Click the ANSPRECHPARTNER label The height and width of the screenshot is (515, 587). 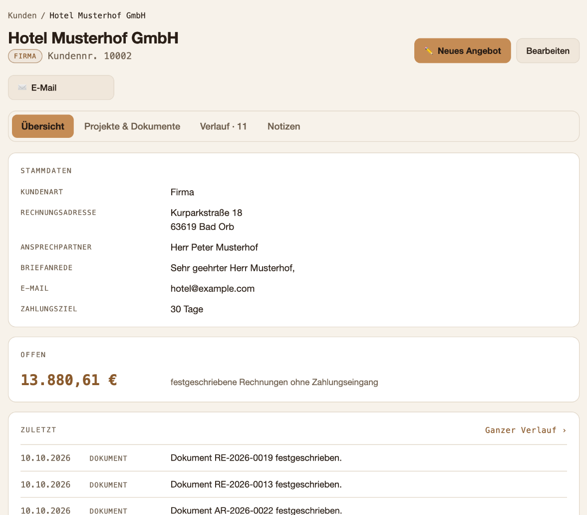coord(56,247)
